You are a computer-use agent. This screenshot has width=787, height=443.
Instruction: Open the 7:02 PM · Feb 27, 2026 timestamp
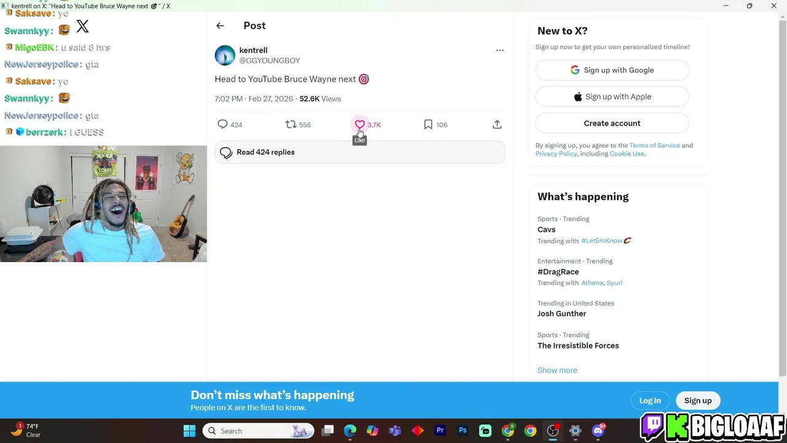click(x=254, y=98)
